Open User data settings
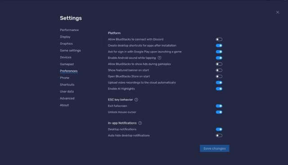This screenshot has height=165, width=288. coord(67,91)
